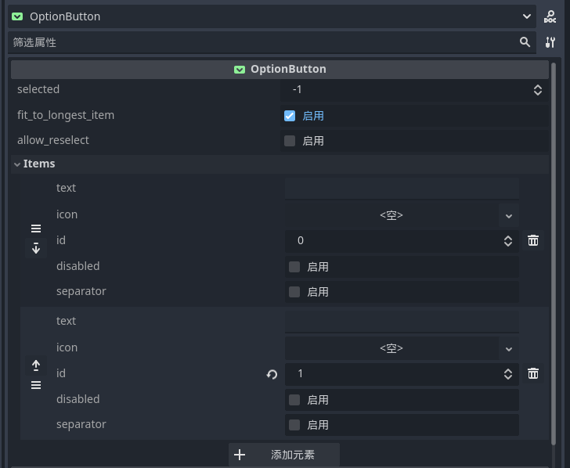The height and width of the screenshot is (468, 570).
Task: Click the 添加元素 add element button
Action: [284, 455]
